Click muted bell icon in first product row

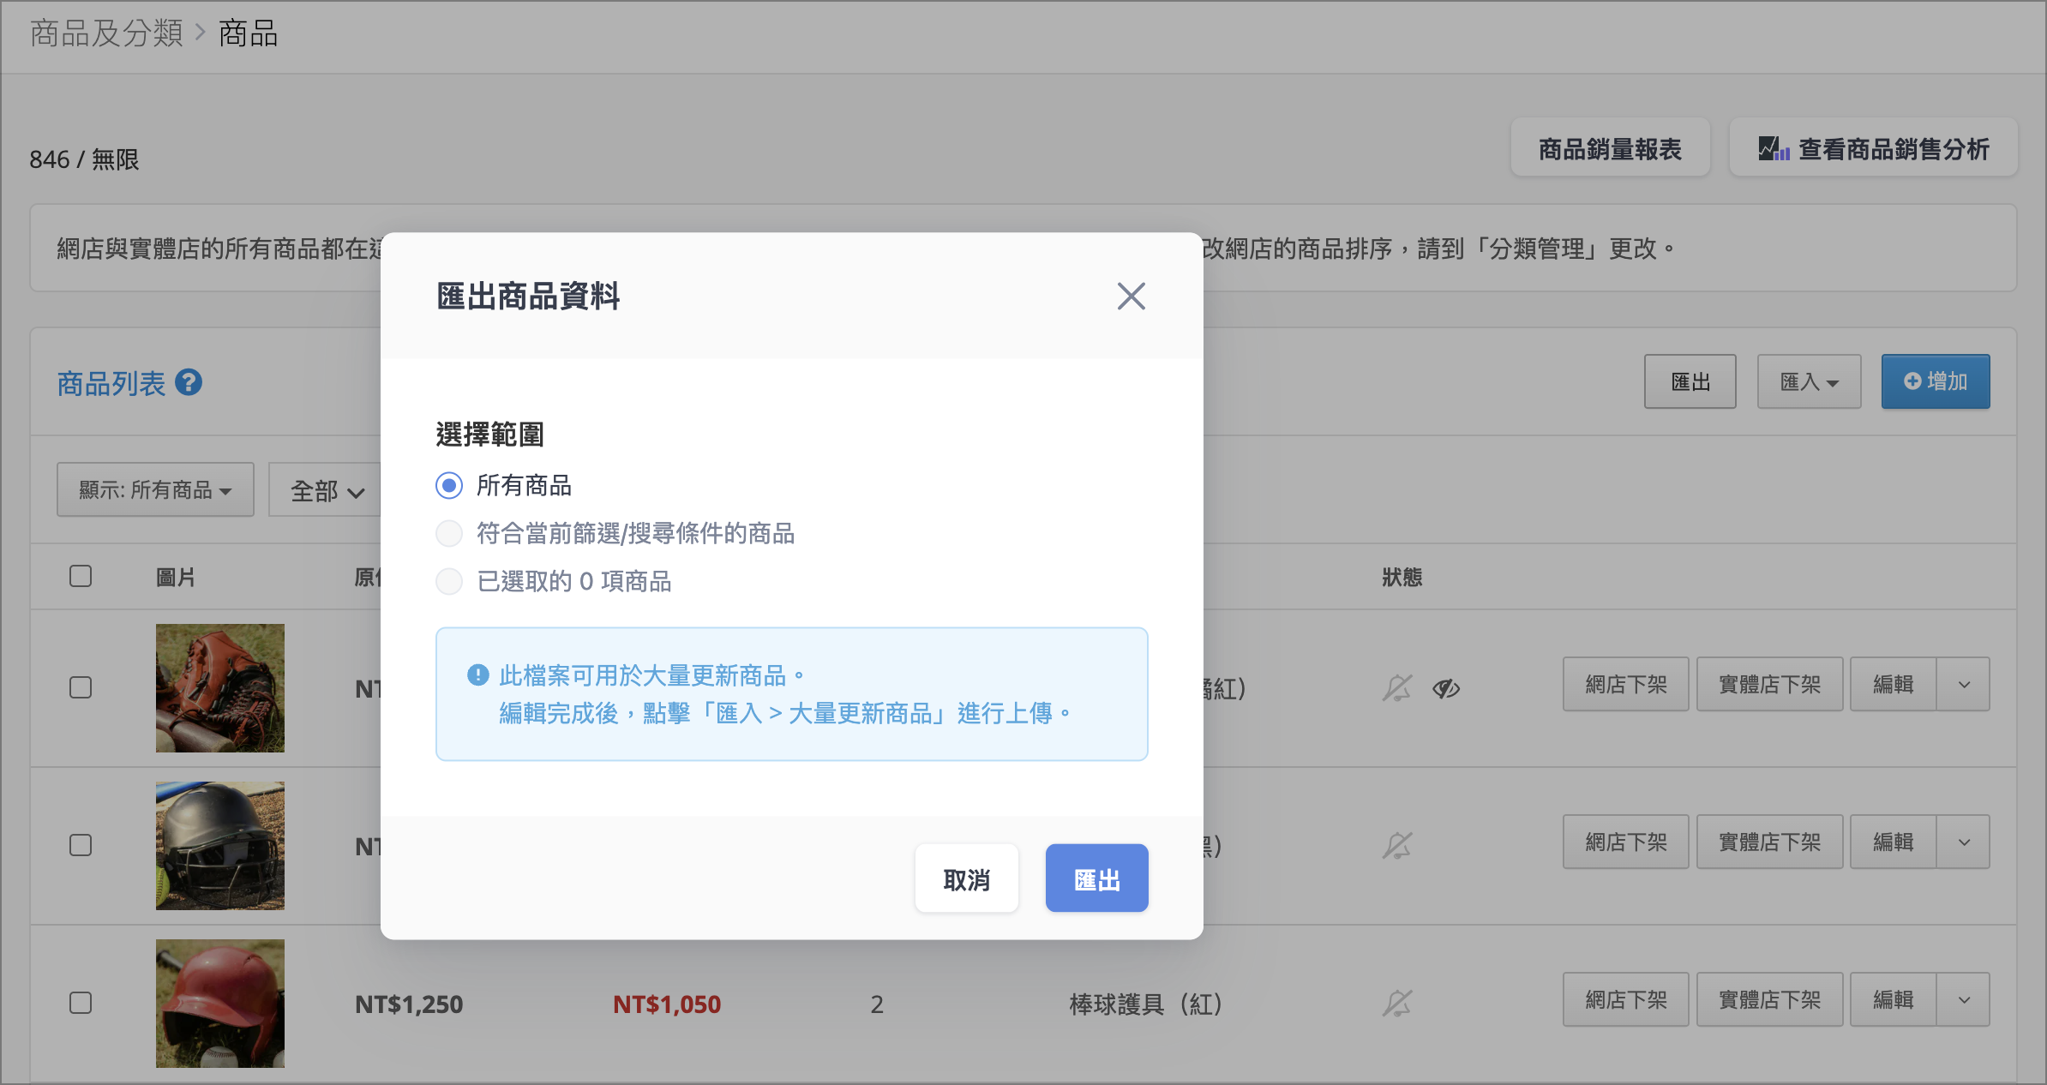point(1396,688)
